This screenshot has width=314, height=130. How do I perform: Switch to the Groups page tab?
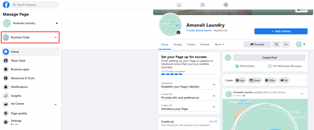coord(178,45)
